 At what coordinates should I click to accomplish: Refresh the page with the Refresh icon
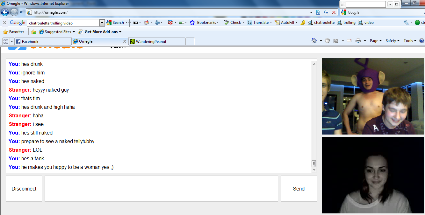click(326, 12)
